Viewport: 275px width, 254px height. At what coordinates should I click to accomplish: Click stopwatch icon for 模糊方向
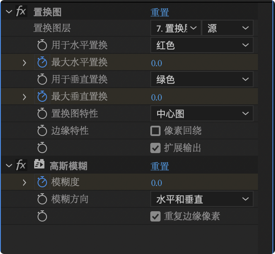pyautogui.click(x=42, y=199)
